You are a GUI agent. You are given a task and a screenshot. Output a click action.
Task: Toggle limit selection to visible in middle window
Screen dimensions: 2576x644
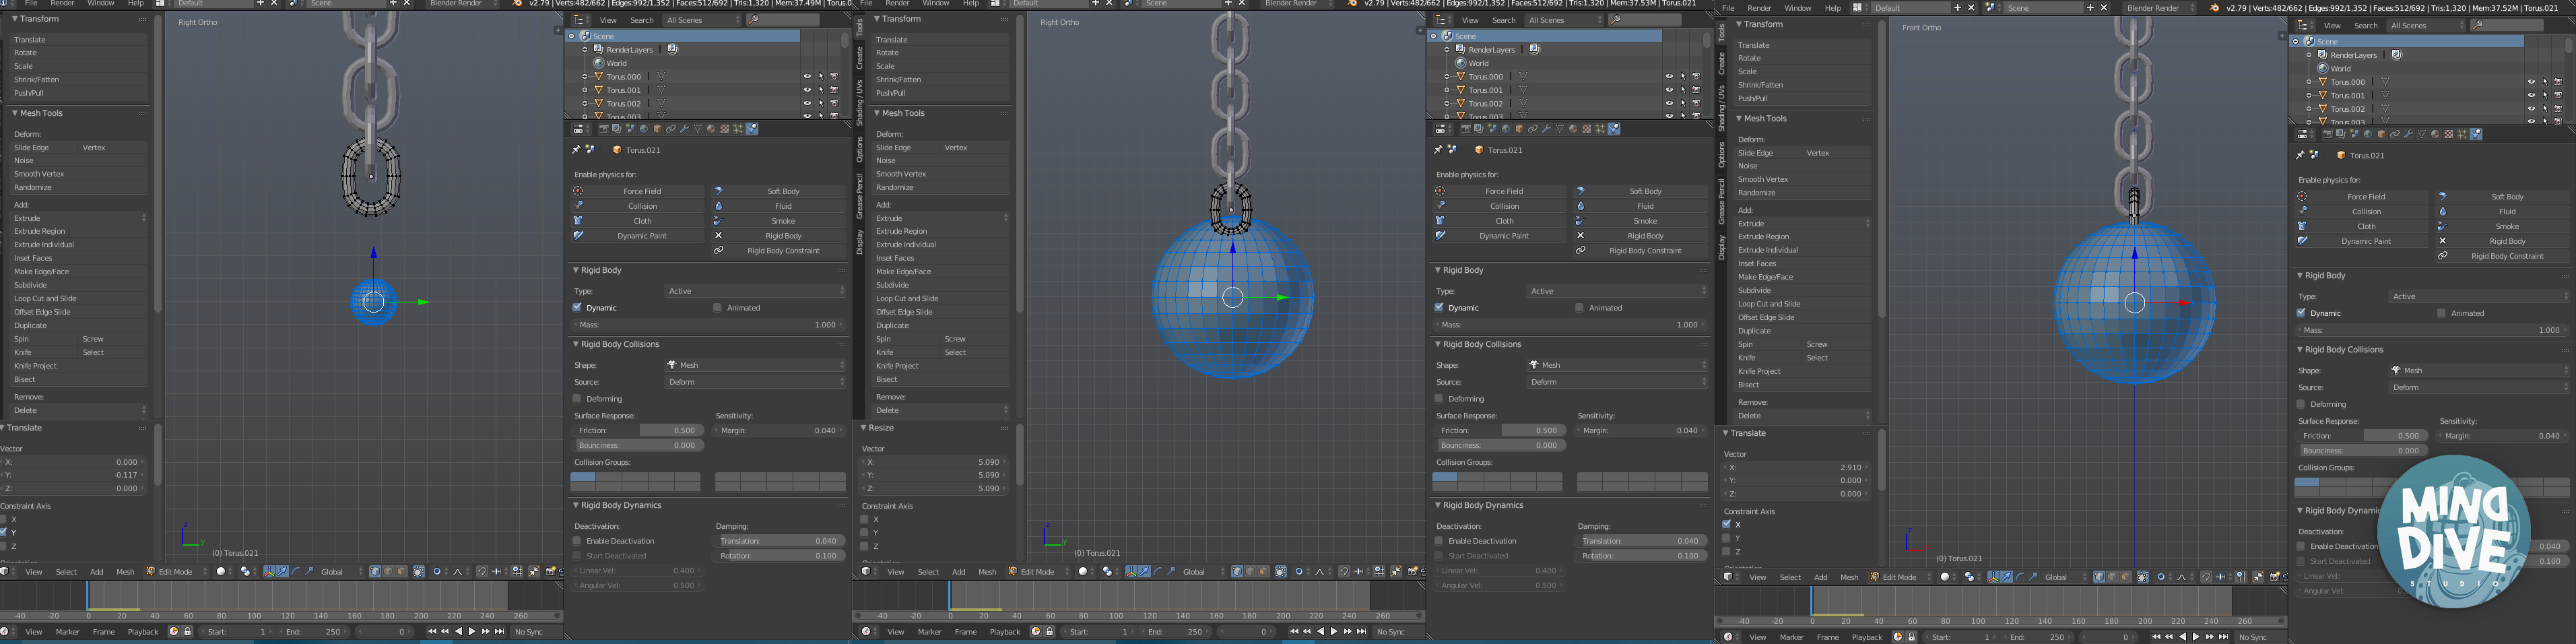1281,572
